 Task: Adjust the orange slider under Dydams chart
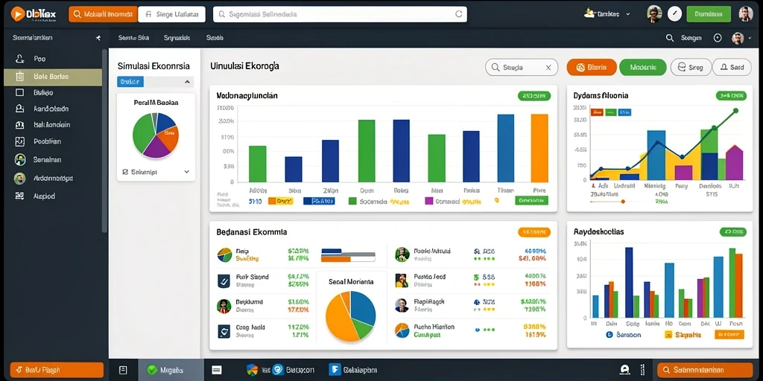pos(623,201)
